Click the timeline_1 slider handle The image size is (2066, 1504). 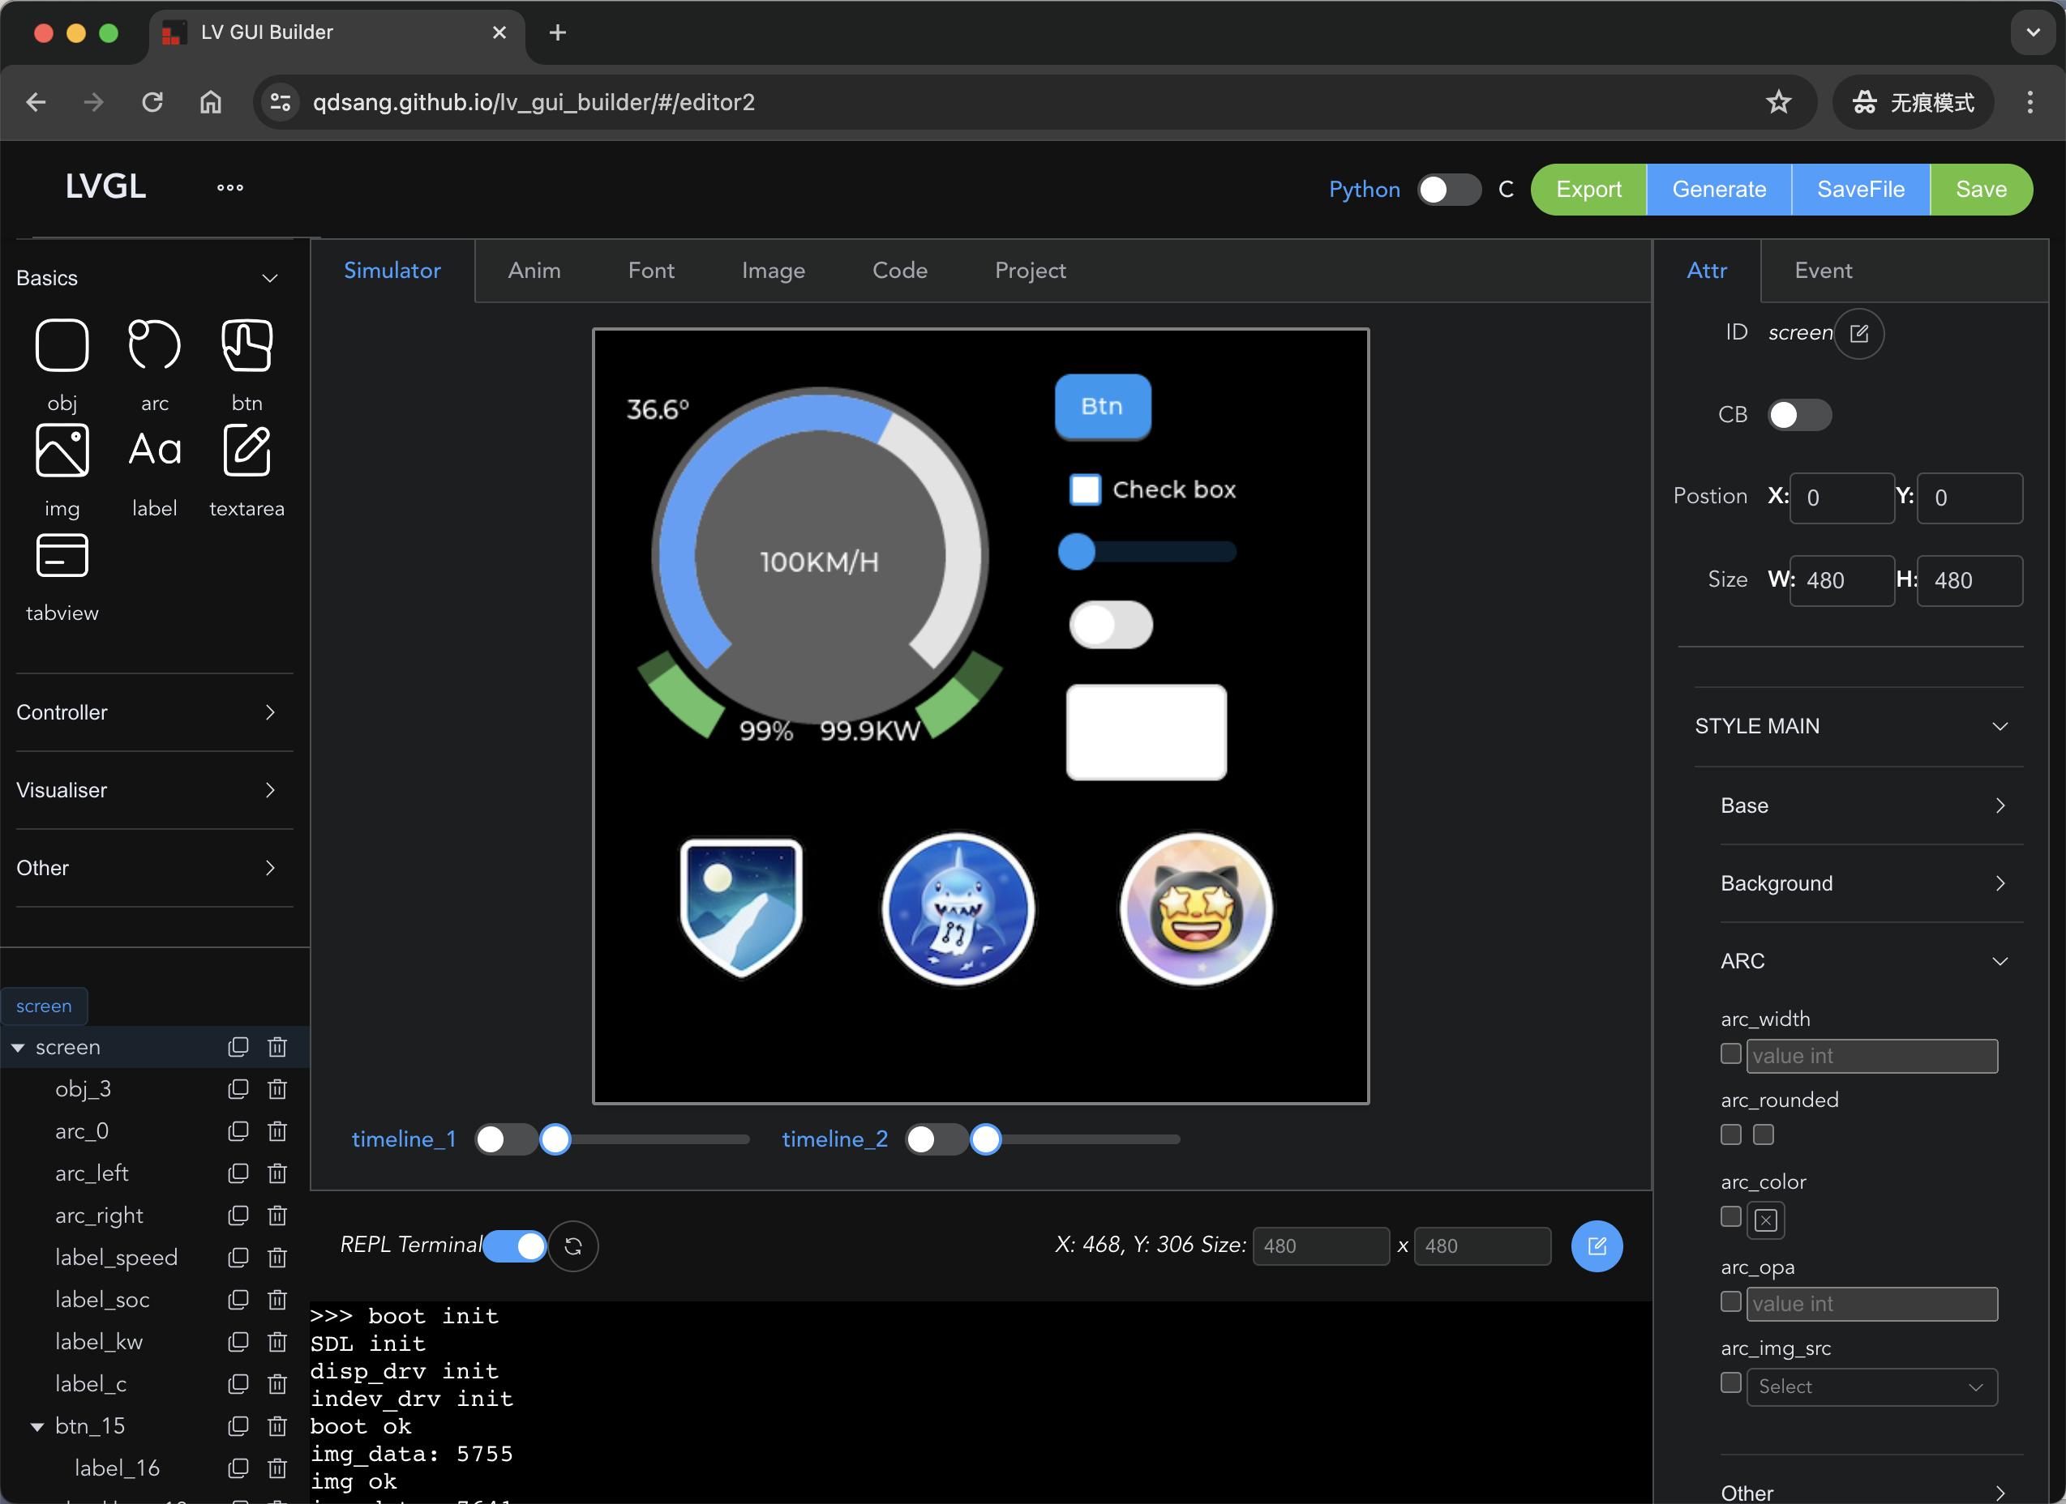click(555, 1139)
